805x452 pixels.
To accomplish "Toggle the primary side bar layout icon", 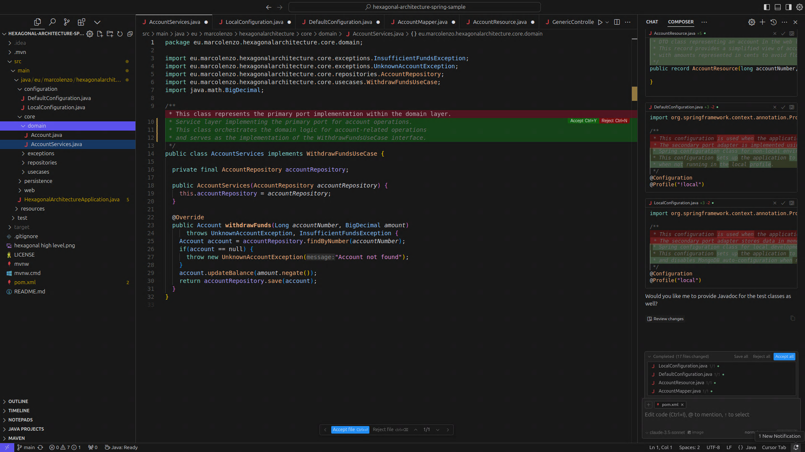I will [x=767, y=7].
